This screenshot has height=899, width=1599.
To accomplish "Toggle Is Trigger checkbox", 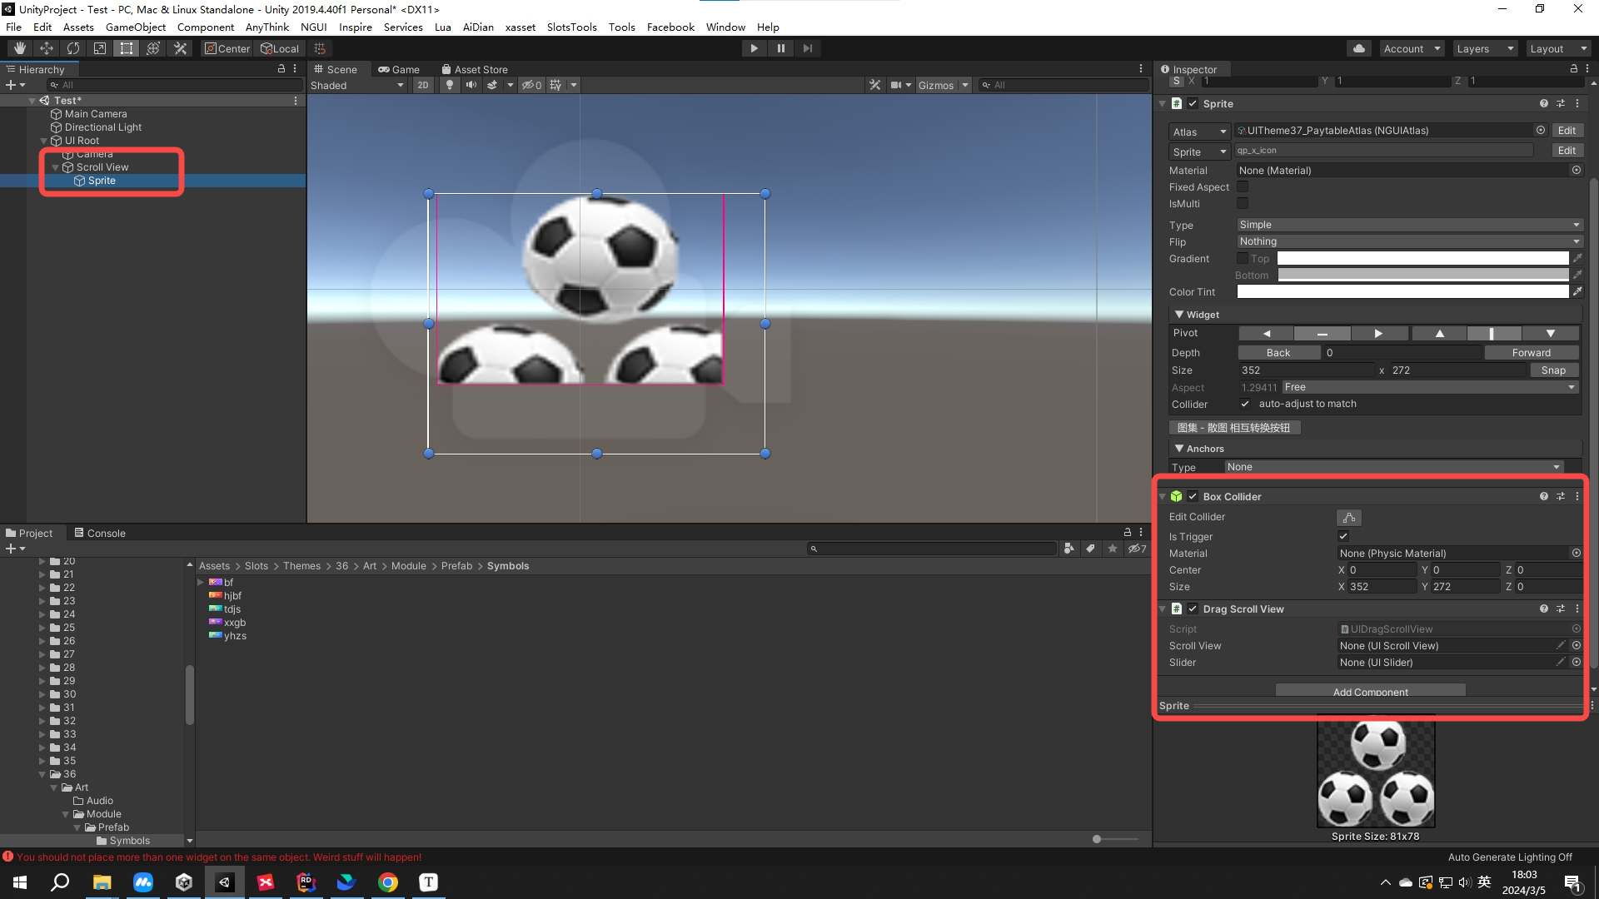I will point(1343,536).
